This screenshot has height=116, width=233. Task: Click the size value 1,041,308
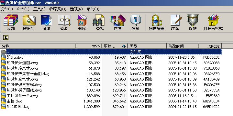[x=92, y=101]
